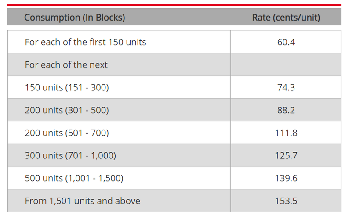Select the '200 units (501 - 700)' cell

pos(67,133)
